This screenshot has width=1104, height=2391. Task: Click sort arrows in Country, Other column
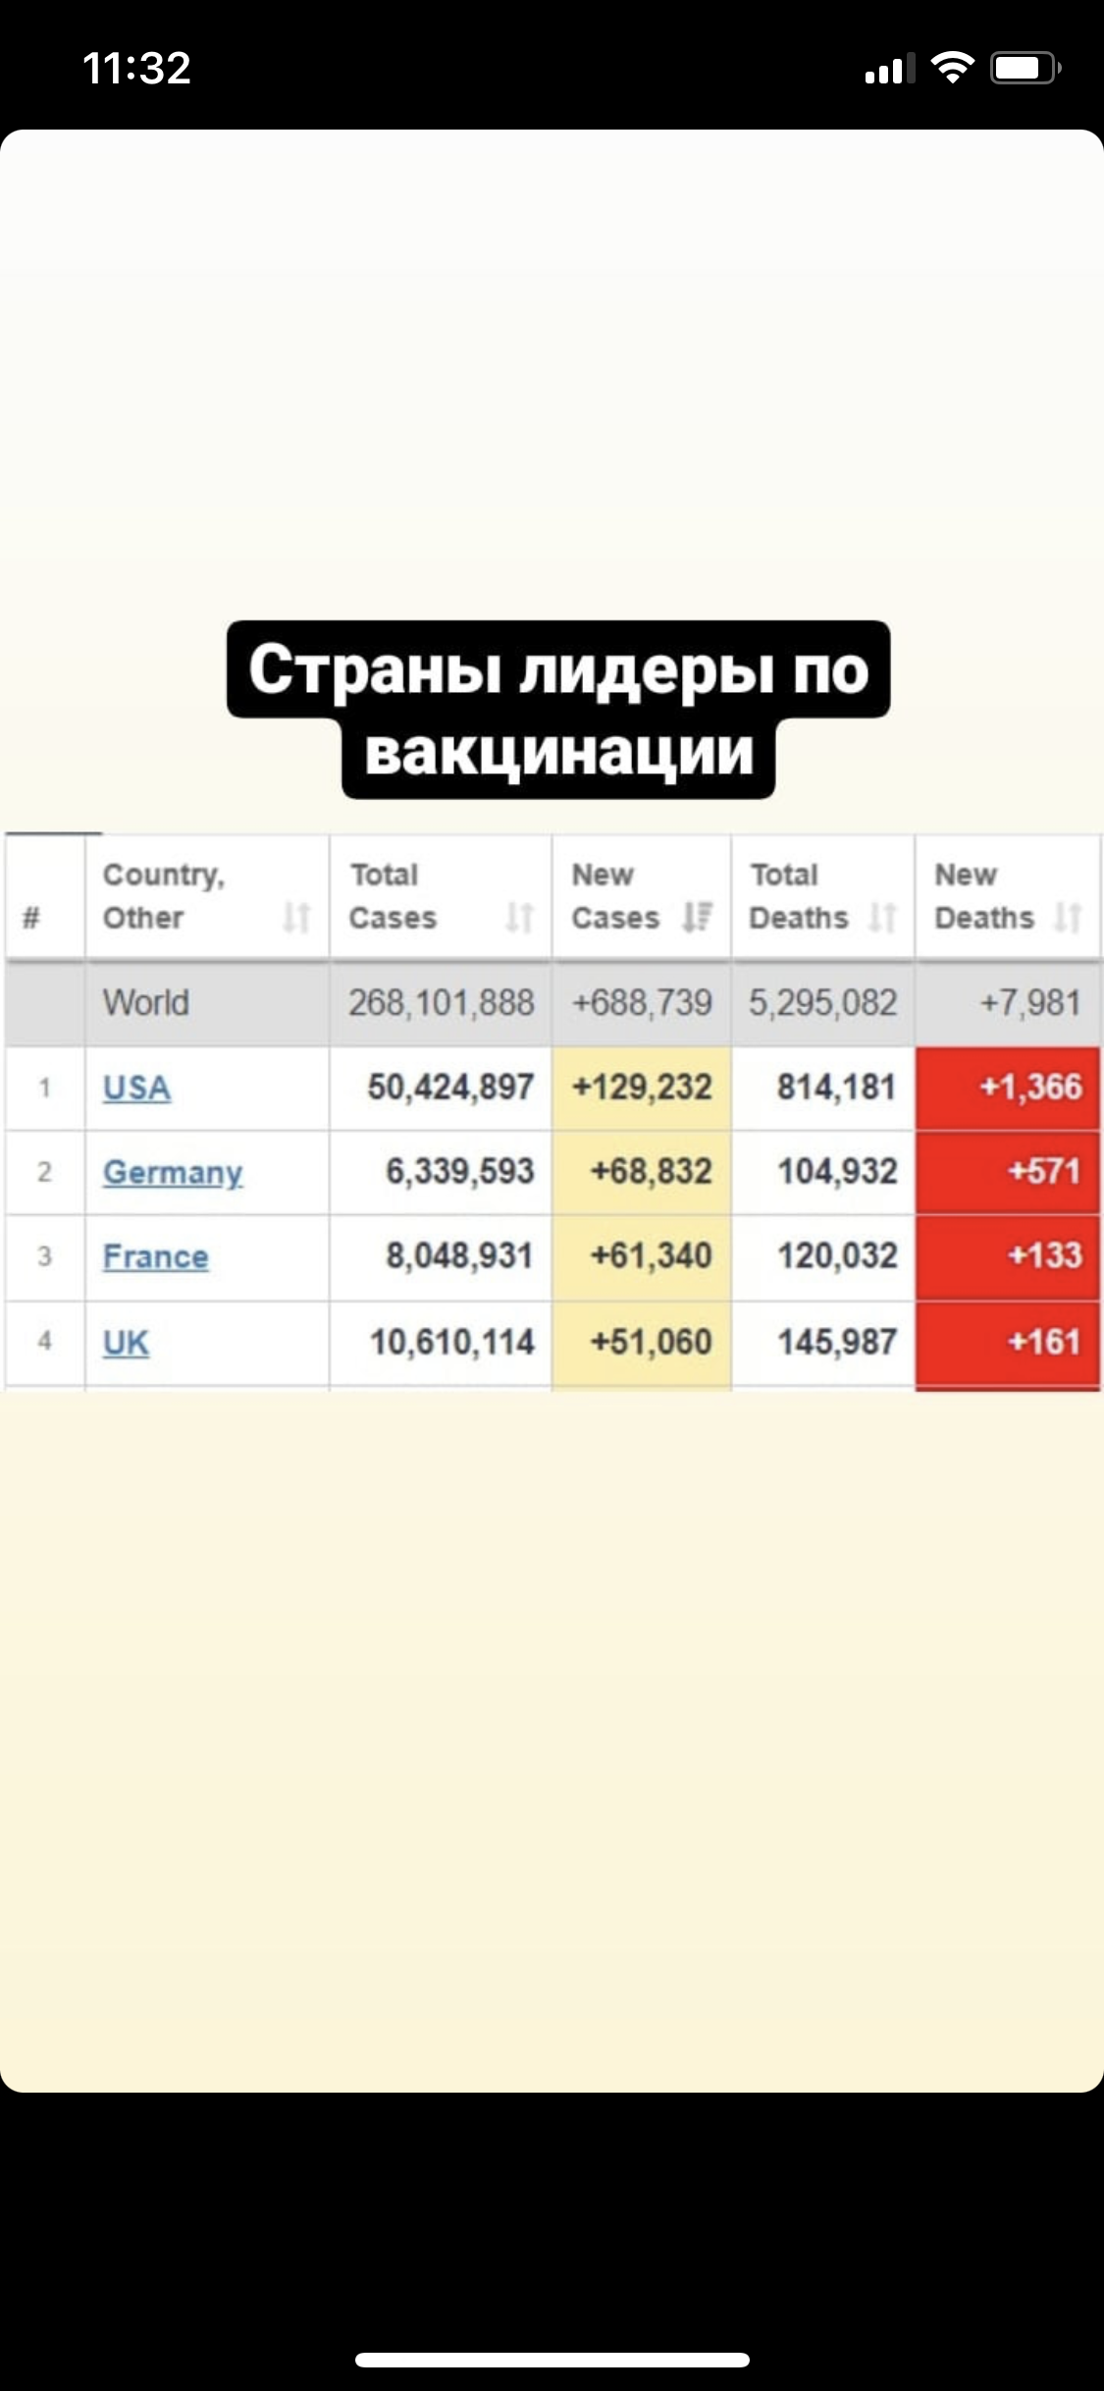[x=296, y=918]
